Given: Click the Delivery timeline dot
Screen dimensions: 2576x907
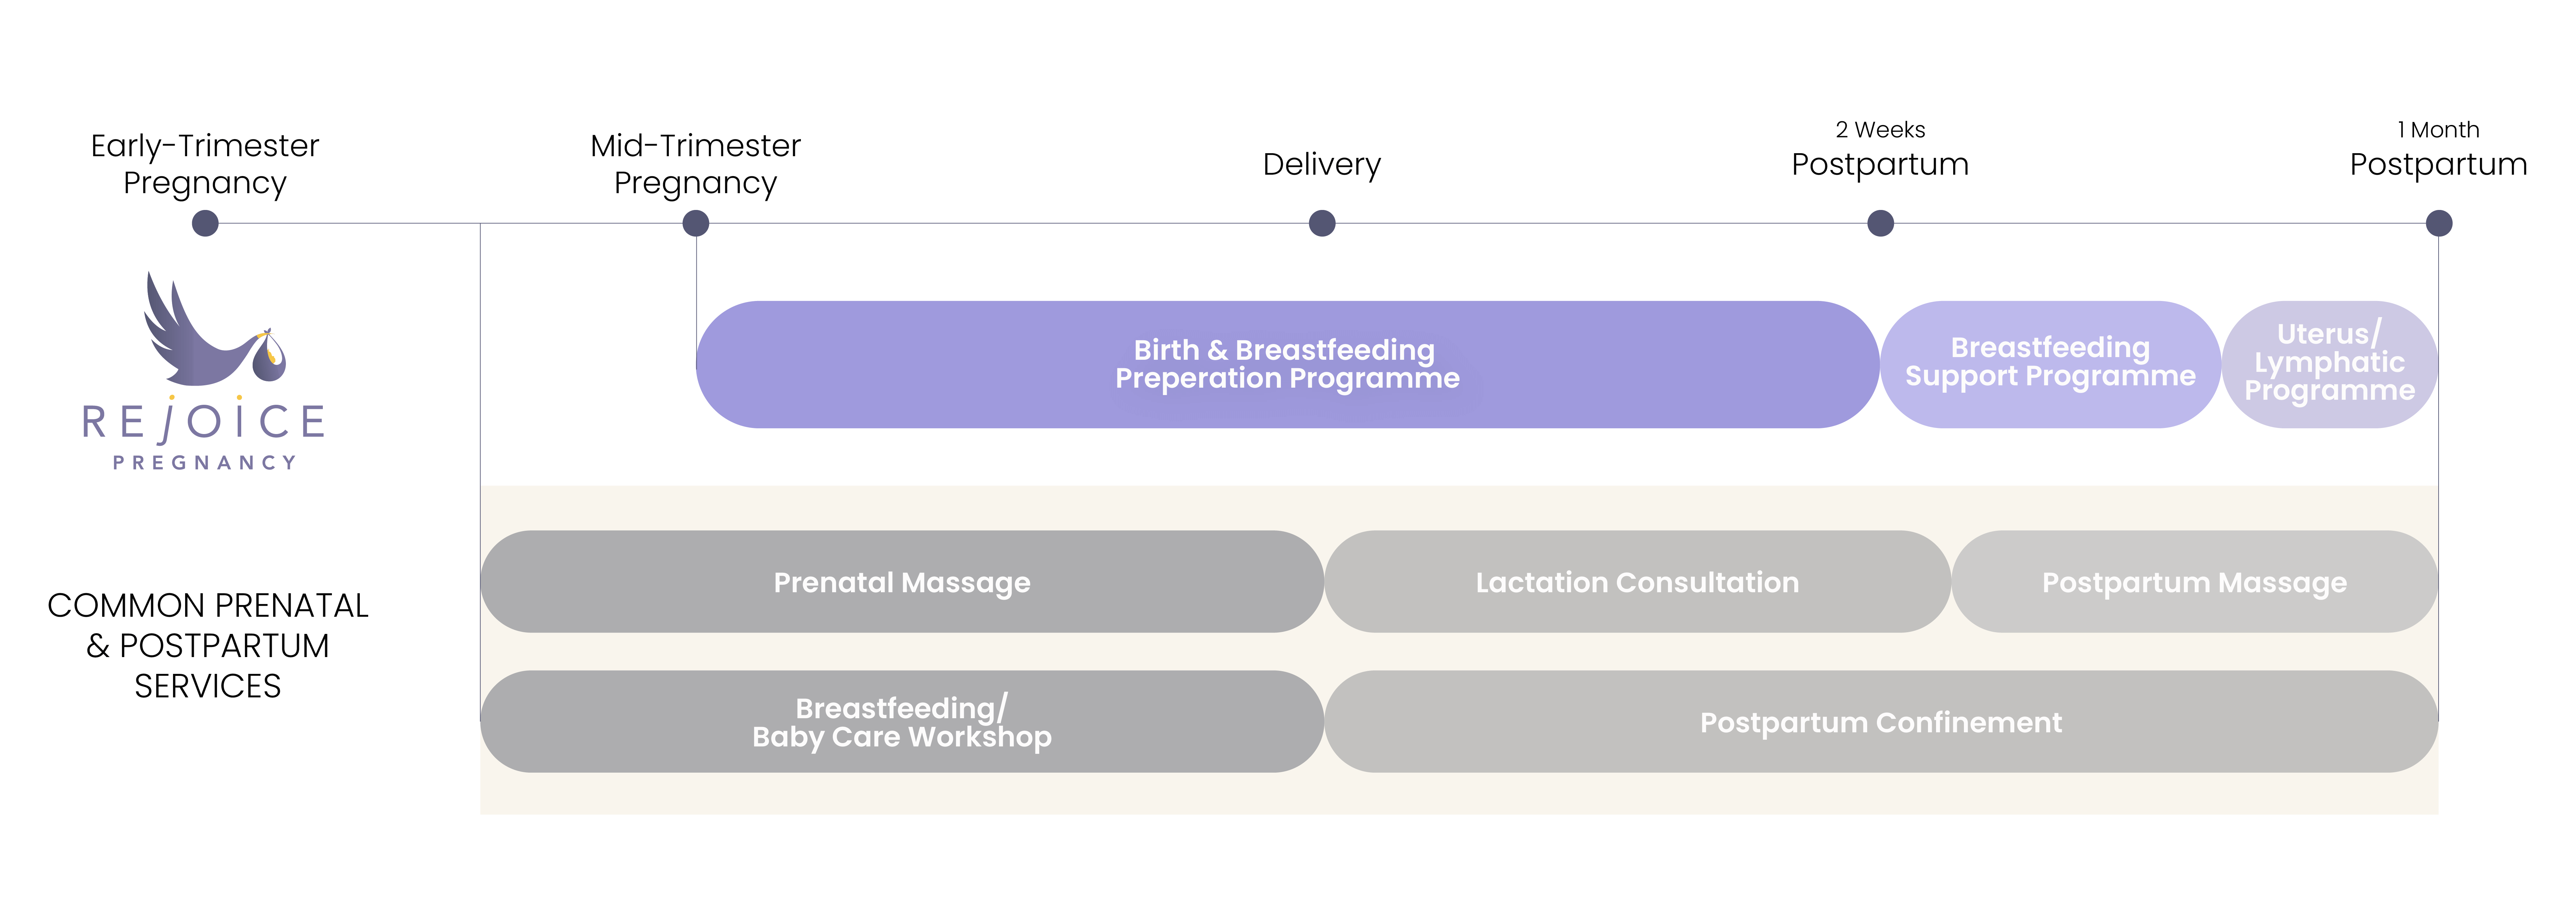Looking at the screenshot, I should coord(1322,223).
